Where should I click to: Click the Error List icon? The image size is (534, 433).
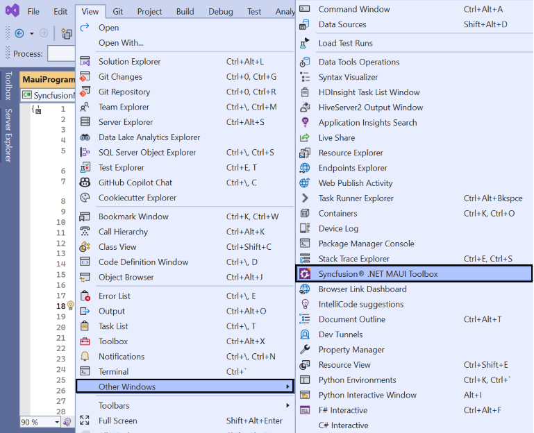click(x=85, y=296)
